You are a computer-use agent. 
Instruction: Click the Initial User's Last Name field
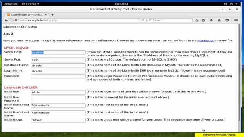[x=58, y=113]
